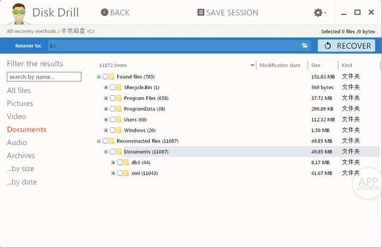
Task: Expand the db3 folder
Action: [114, 163]
